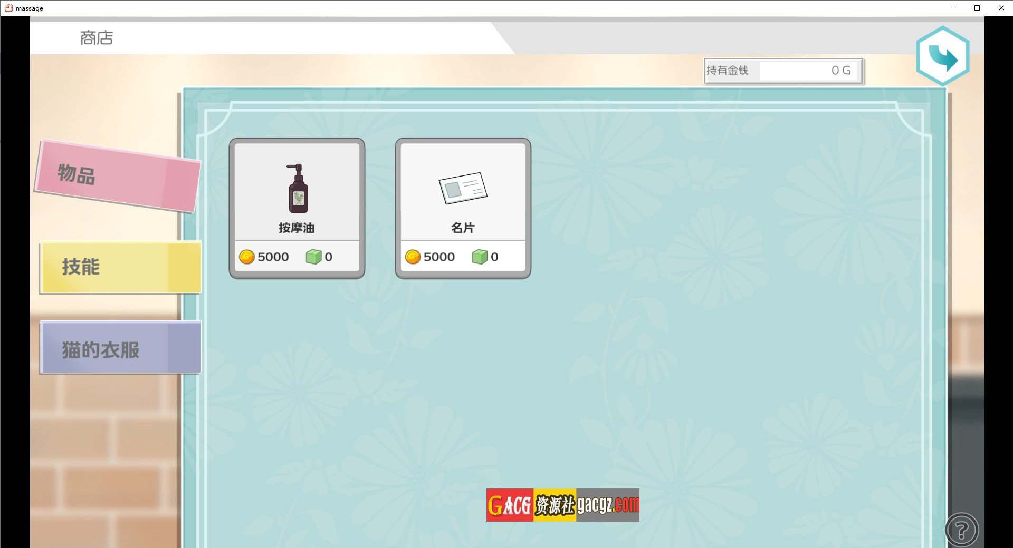Click the 5000 price on 名片
This screenshot has width=1013, height=548.
coord(439,257)
